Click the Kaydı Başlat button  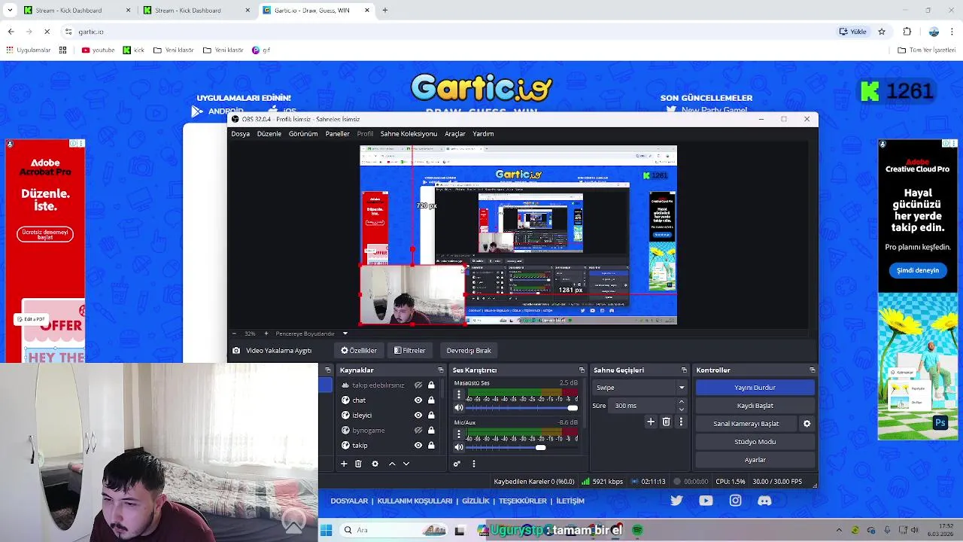point(755,406)
